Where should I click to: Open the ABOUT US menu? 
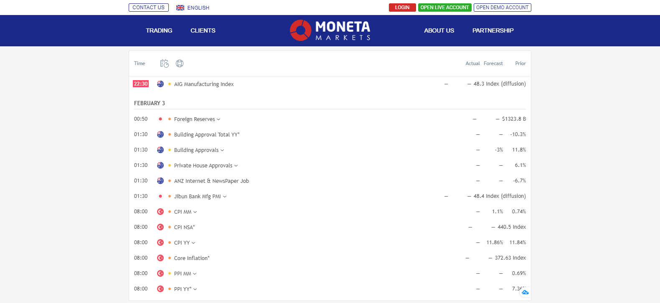pos(439,30)
